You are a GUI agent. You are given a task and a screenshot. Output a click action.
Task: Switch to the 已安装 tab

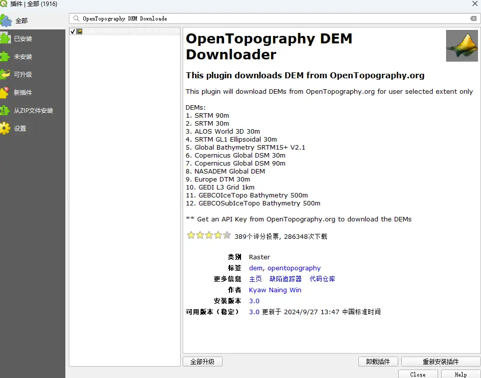click(x=23, y=39)
